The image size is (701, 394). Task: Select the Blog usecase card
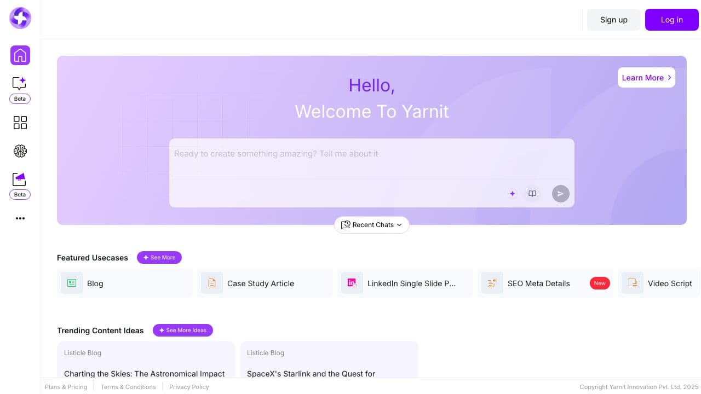click(x=125, y=283)
